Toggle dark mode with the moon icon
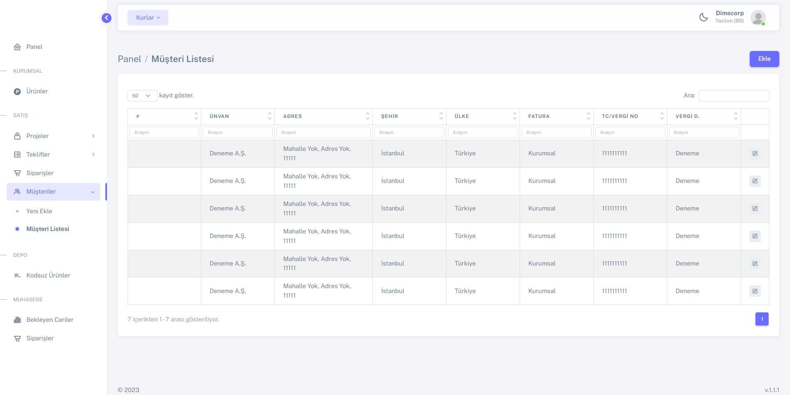This screenshot has width=790, height=395. 704,17
